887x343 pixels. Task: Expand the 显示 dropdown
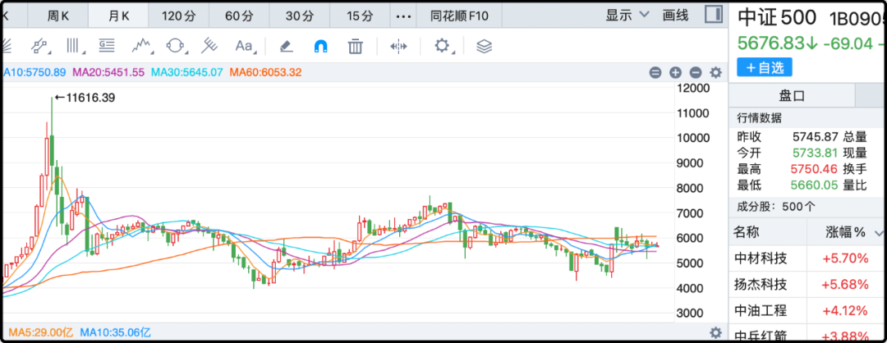pyautogui.click(x=627, y=15)
